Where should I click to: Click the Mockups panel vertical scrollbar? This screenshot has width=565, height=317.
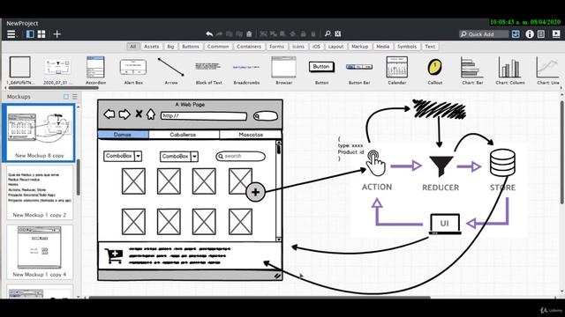point(79,178)
